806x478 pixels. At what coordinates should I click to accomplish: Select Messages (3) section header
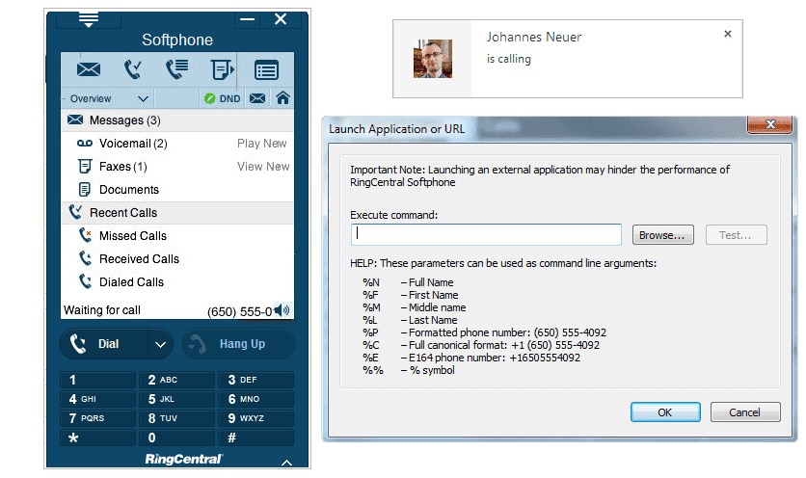pos(177,120)
